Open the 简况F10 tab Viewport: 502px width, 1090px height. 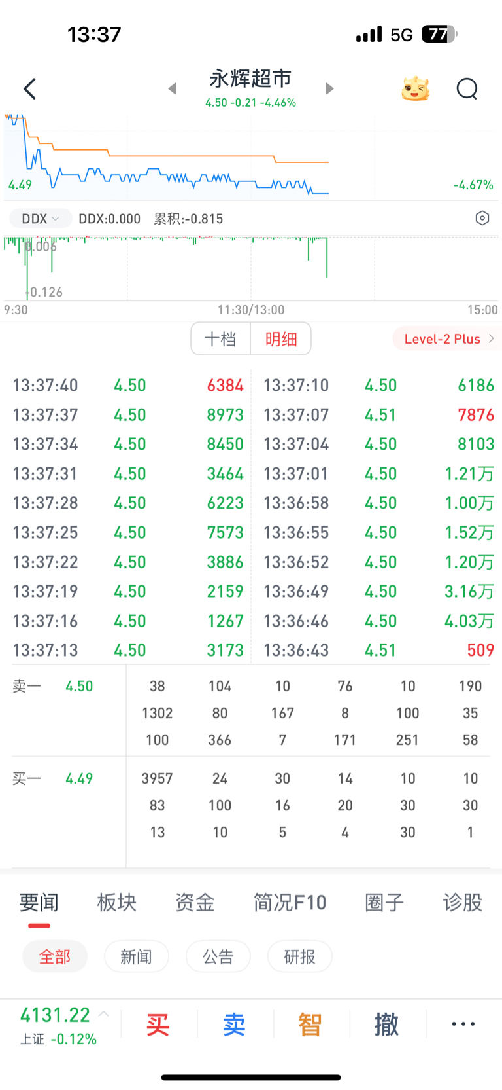pos(290,903)
